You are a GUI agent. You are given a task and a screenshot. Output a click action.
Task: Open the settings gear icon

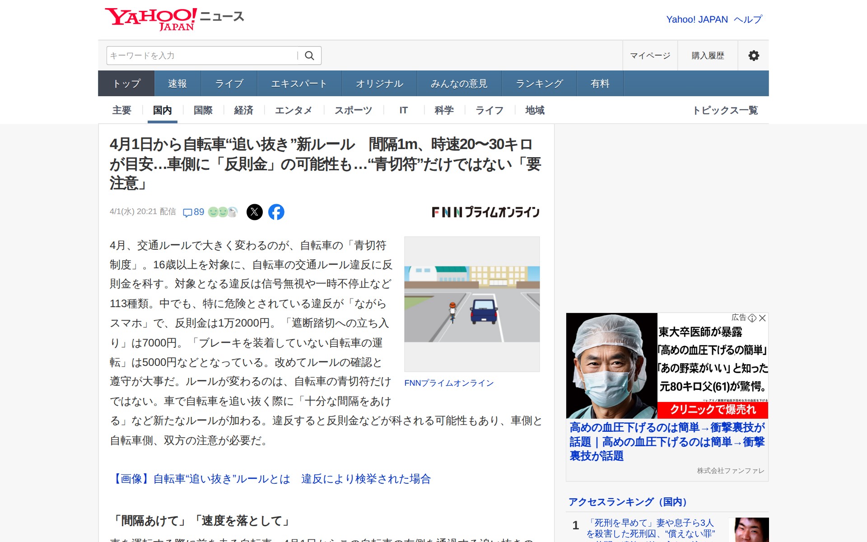coord(753,56)
